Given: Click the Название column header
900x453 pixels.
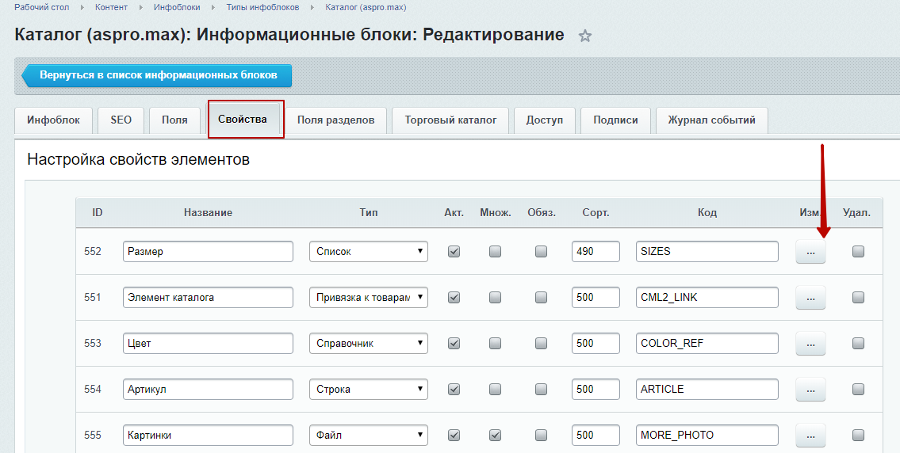Looking at the screenshot, I should pos(208,213).
